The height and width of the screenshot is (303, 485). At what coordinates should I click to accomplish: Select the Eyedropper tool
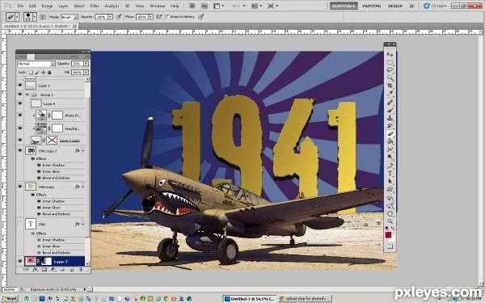pyautogui.click(x=390, y=94)
